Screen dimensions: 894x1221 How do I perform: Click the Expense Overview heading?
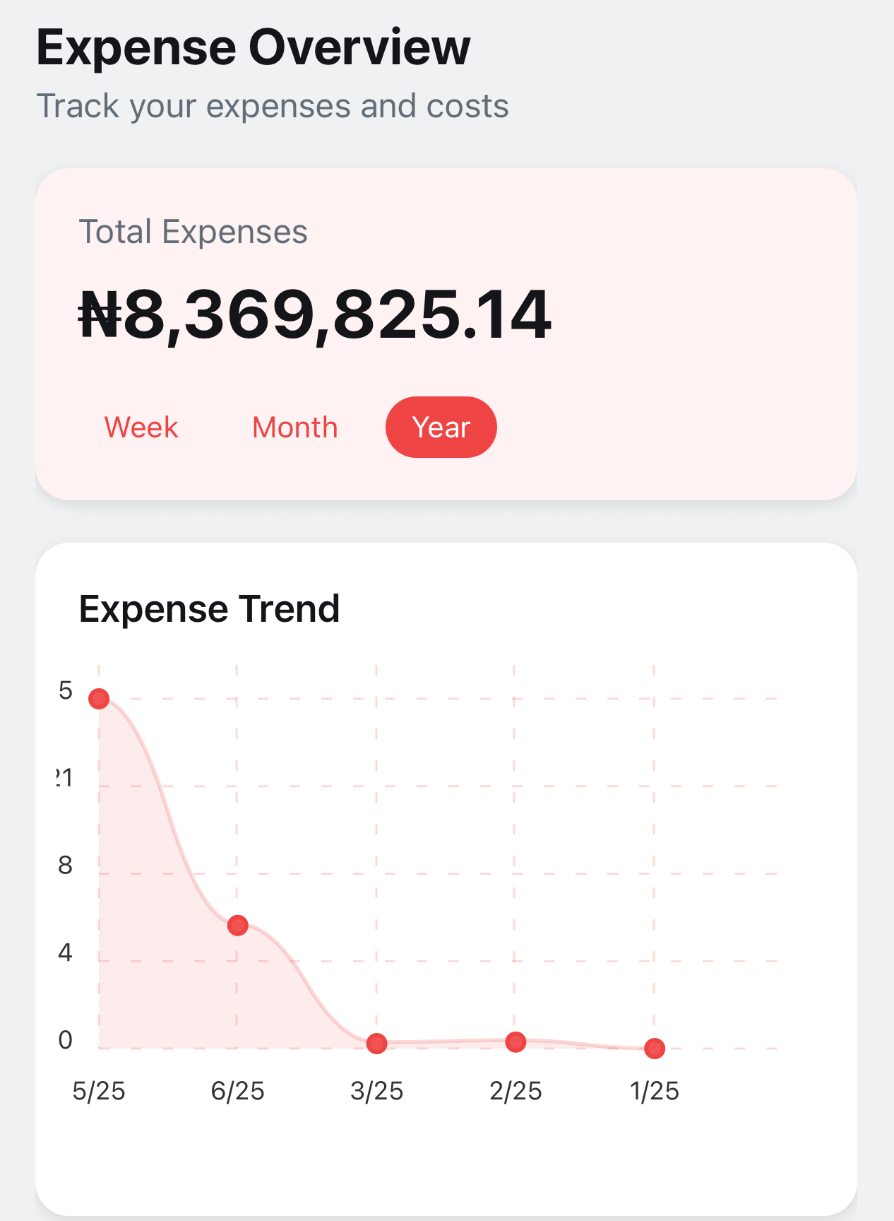pyautogui.click(x=254, y=47)
